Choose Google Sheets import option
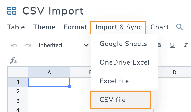 click(x=123, y=44)
